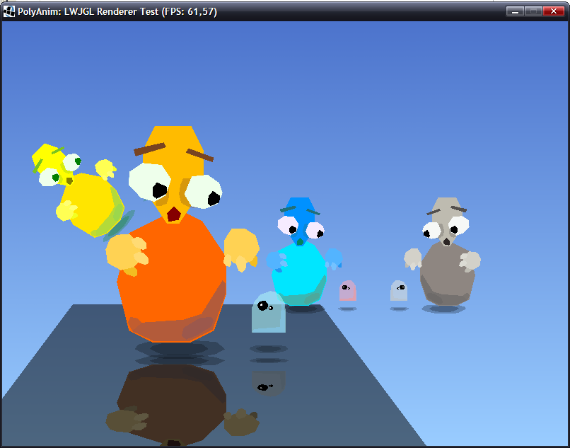
Task: Click the small pale blue ghost
Action: click(x=399, y=290)
